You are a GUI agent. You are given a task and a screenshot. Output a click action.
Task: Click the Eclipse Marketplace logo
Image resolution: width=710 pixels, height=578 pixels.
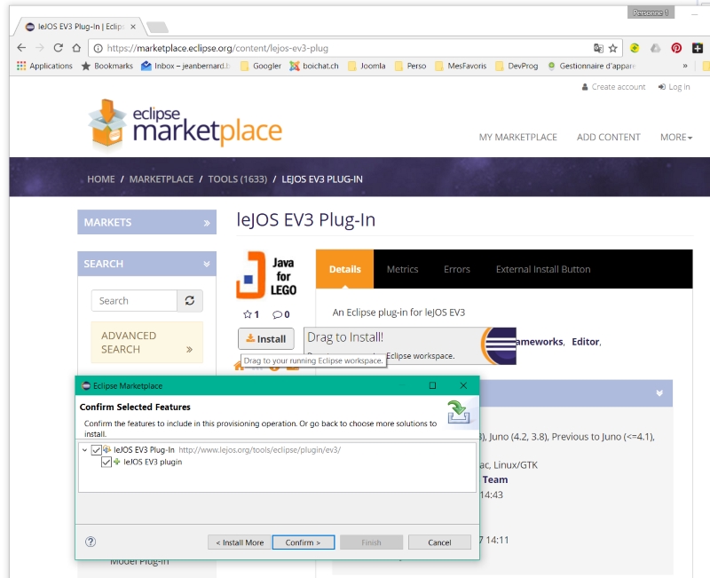[x=185, y=124]
